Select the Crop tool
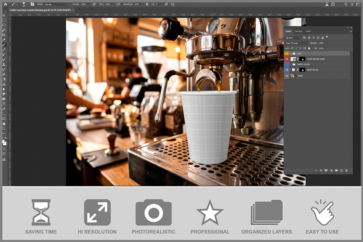The height and width of the screenshot is (242, 363). tap(4, 35)
